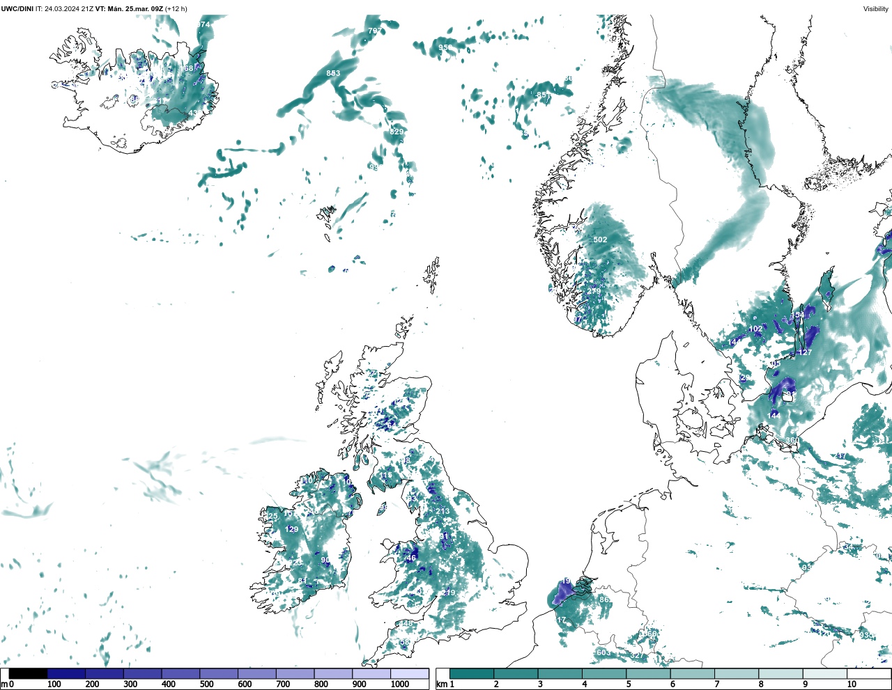Select the 3–4 km legend swatch

(560, 673)
